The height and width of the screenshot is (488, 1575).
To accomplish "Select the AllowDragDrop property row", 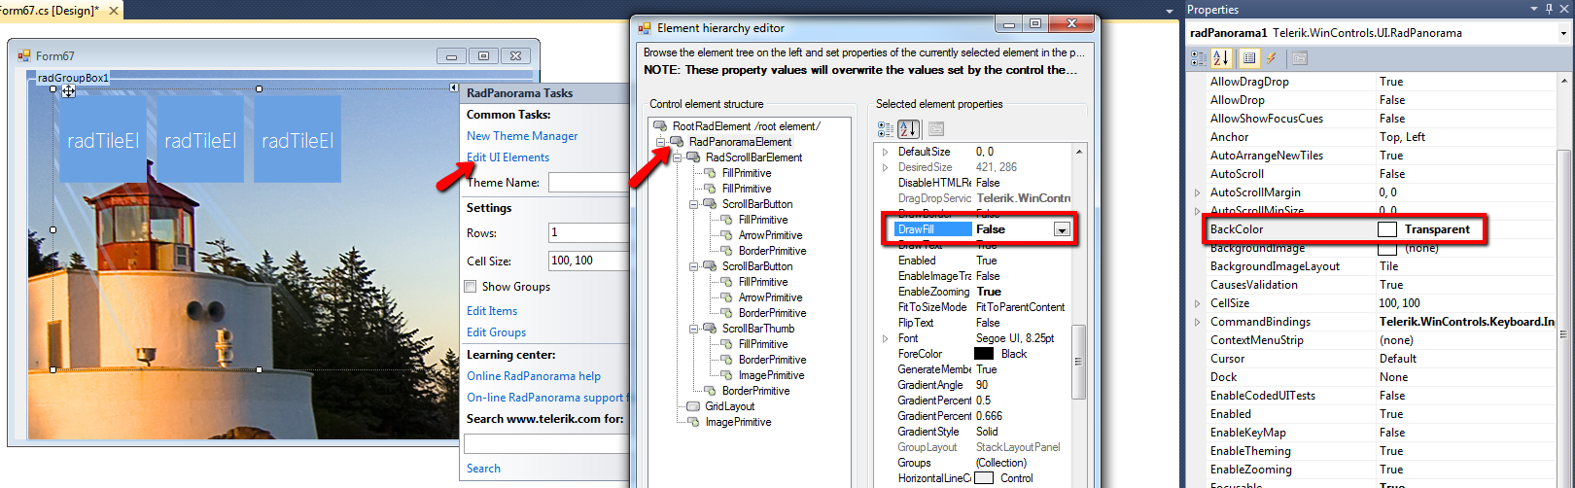I will [x=1380, y=82].
